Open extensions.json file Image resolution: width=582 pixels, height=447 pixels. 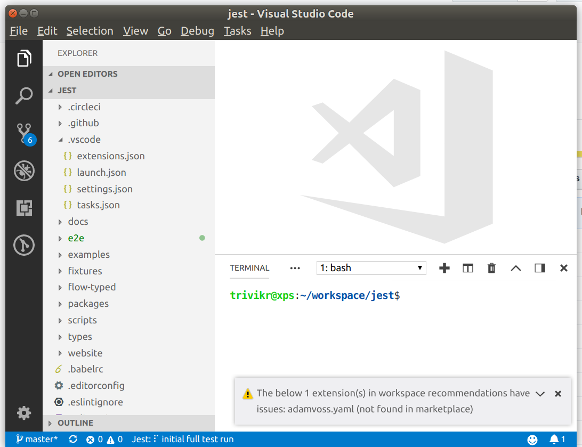128,156
